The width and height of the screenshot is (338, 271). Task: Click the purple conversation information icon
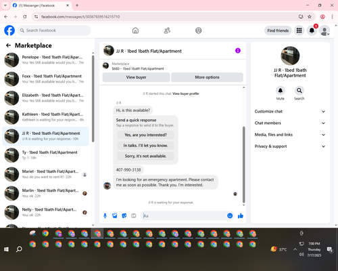[x=238, y=51]
